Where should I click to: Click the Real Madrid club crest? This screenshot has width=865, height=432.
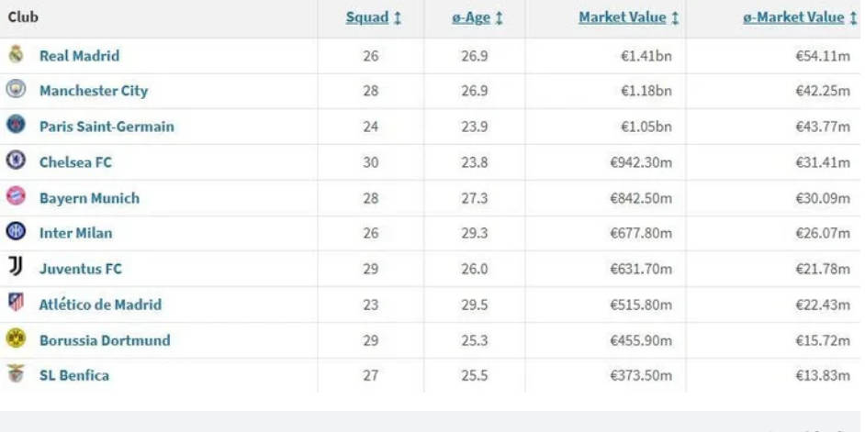click(16, 54)
